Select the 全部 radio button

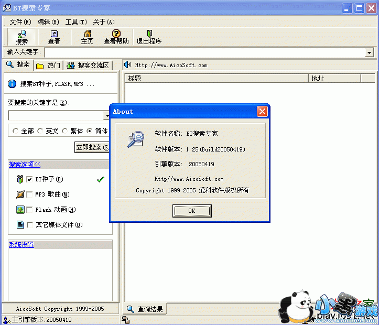coord(16,131)
